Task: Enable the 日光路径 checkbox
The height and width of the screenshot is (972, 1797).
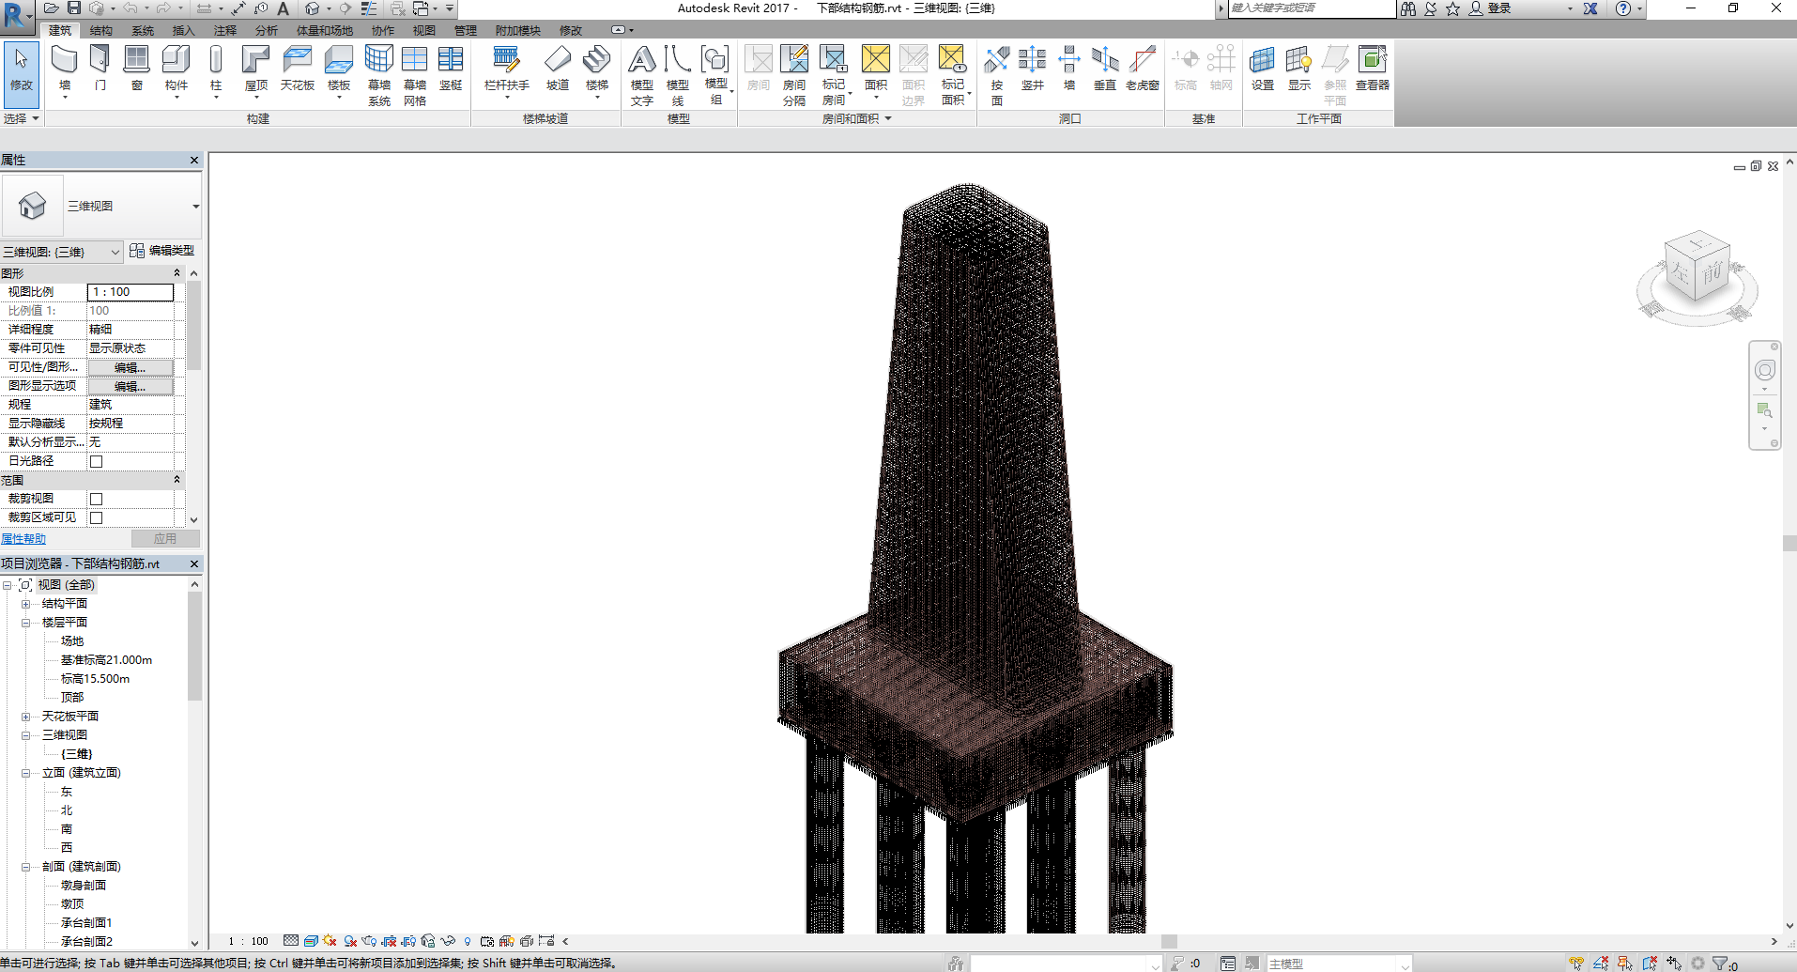Action: [96, 460]
